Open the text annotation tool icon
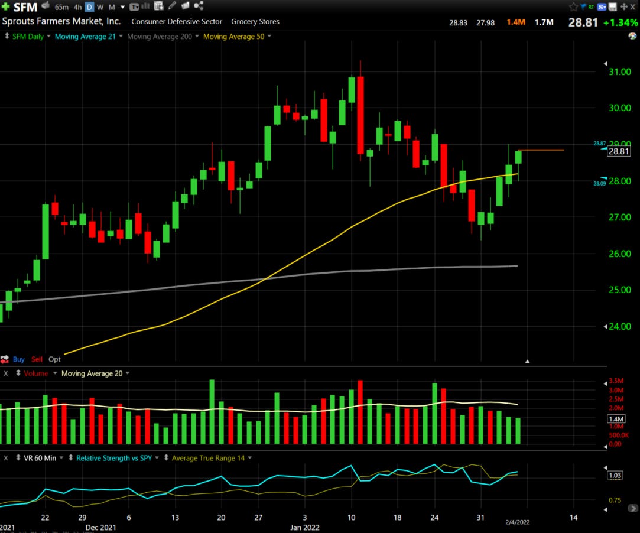Viewport: 640px width, 533px height. pos(134,7)
